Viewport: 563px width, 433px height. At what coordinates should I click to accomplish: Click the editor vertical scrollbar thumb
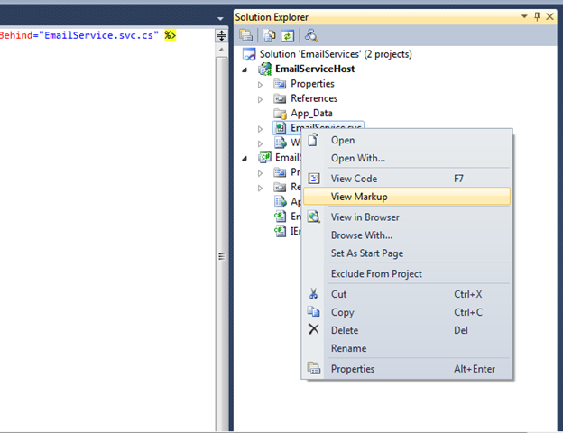[222, 244]
